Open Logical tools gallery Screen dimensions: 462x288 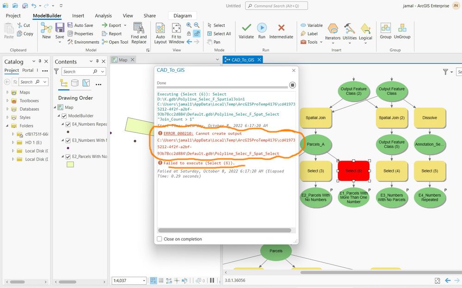click(365, 33)
